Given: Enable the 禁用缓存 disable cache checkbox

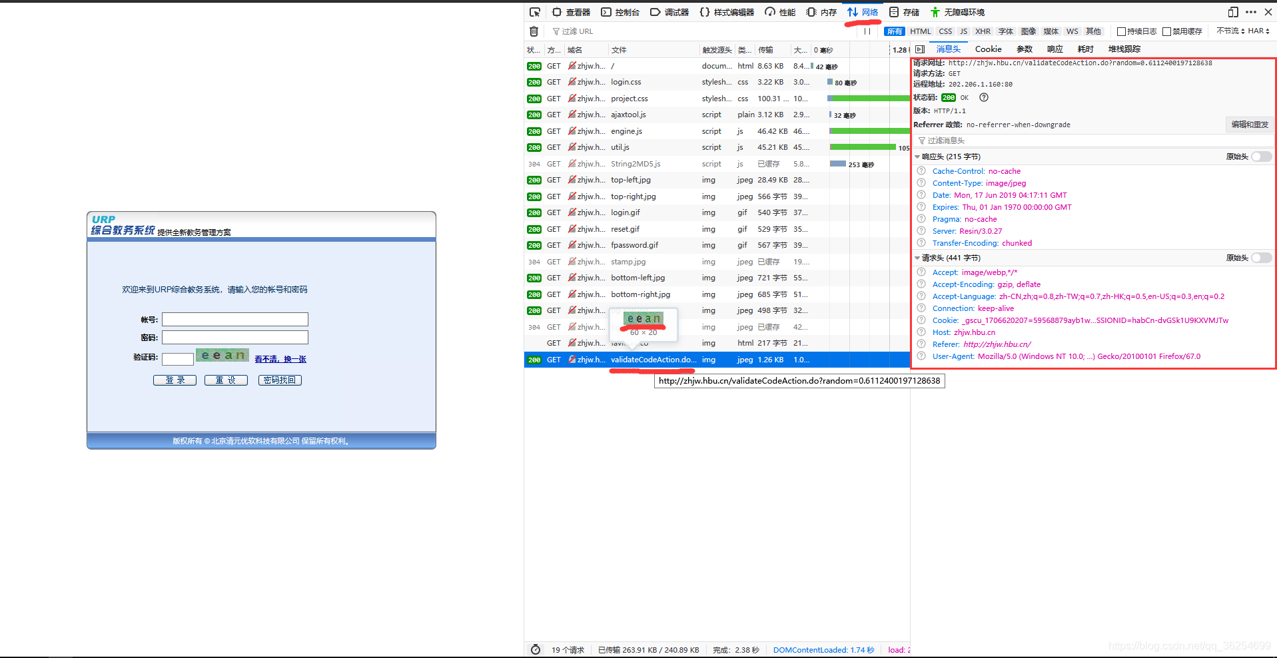Looking at the screenshot, I should [x=1166, y=31].
